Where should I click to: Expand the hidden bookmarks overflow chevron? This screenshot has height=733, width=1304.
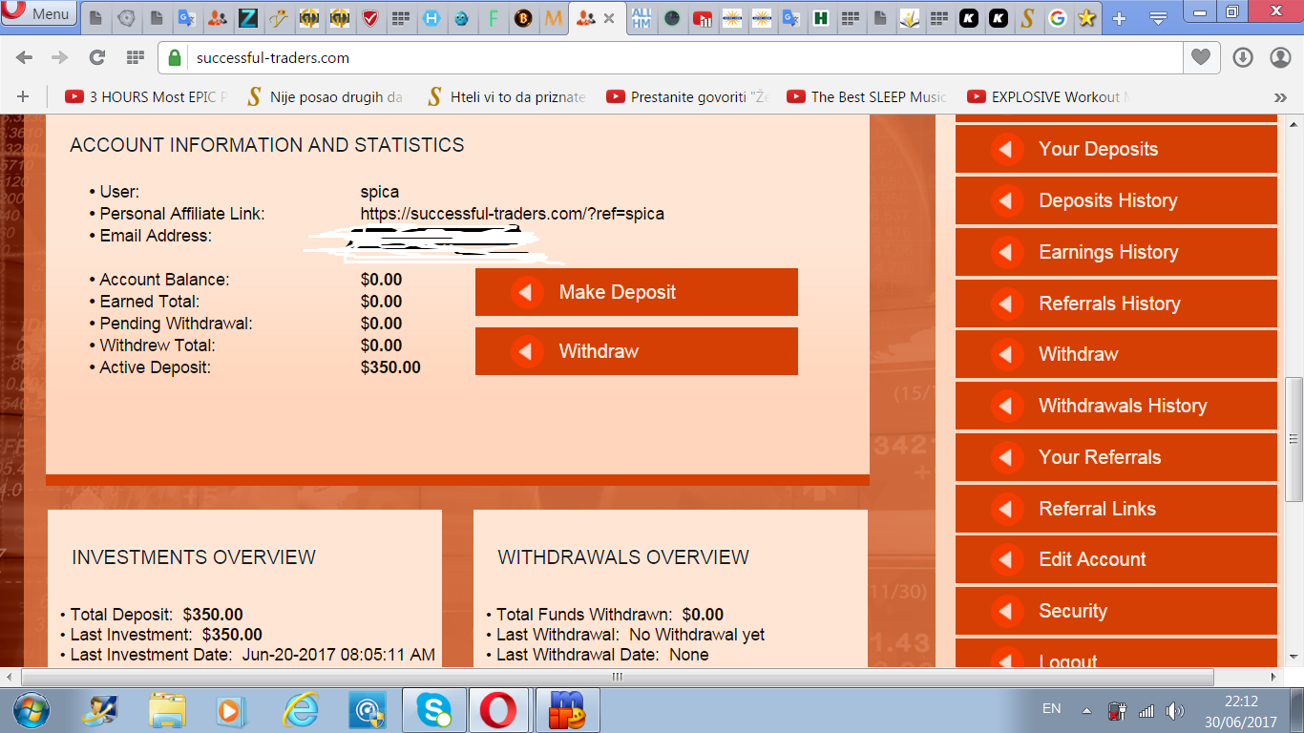click(x=1280, y=96)
